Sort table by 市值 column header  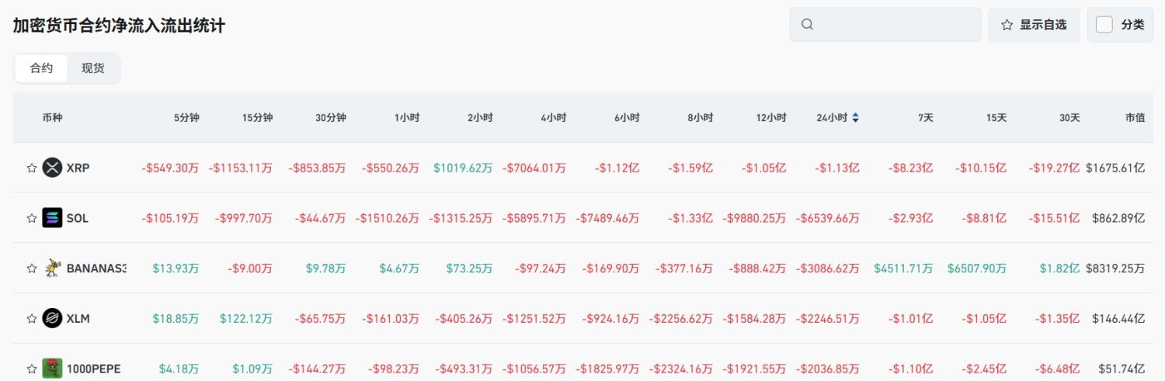(x=1135, y=118)
